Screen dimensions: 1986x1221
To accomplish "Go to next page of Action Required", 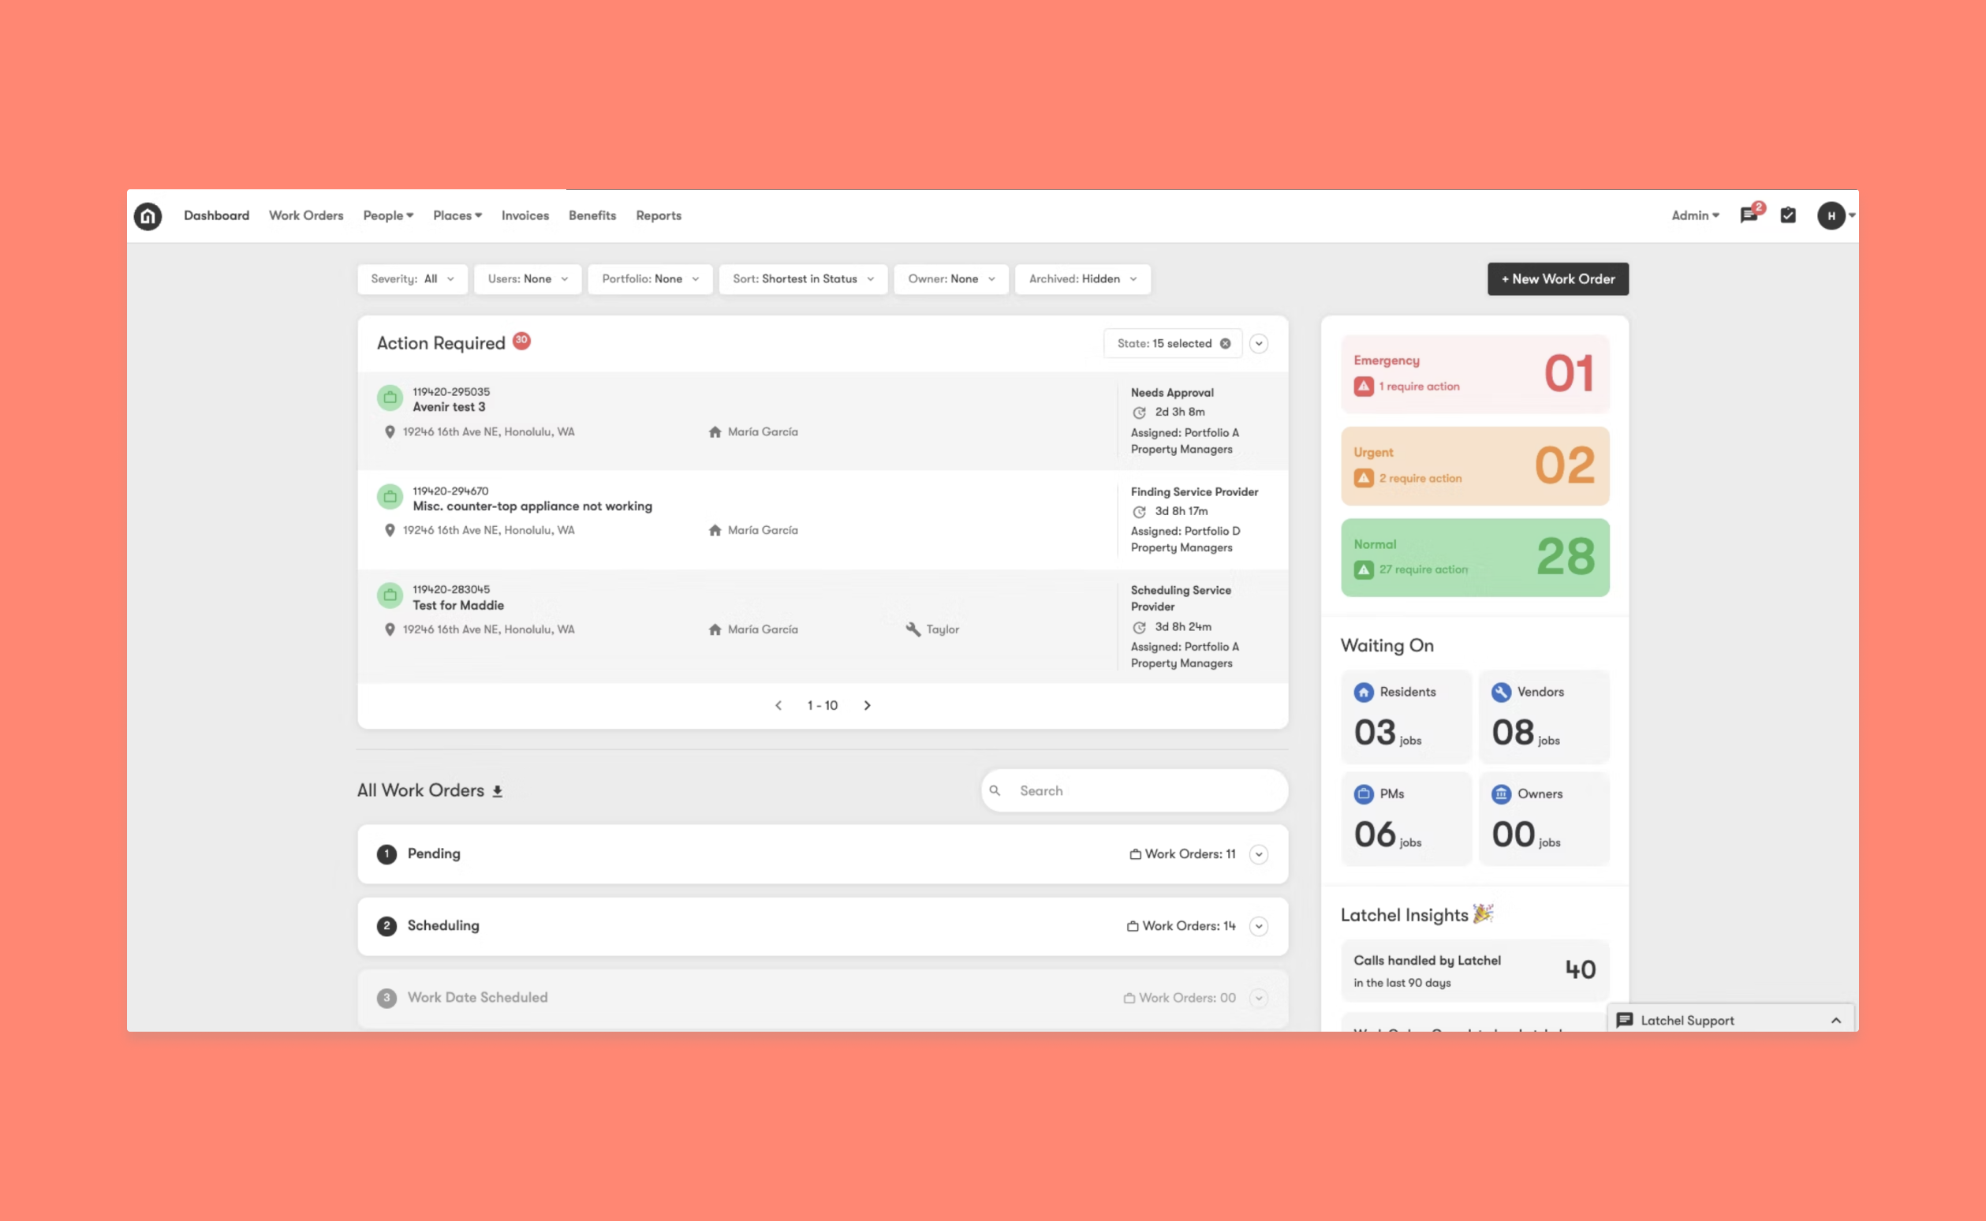I will 867,706.
